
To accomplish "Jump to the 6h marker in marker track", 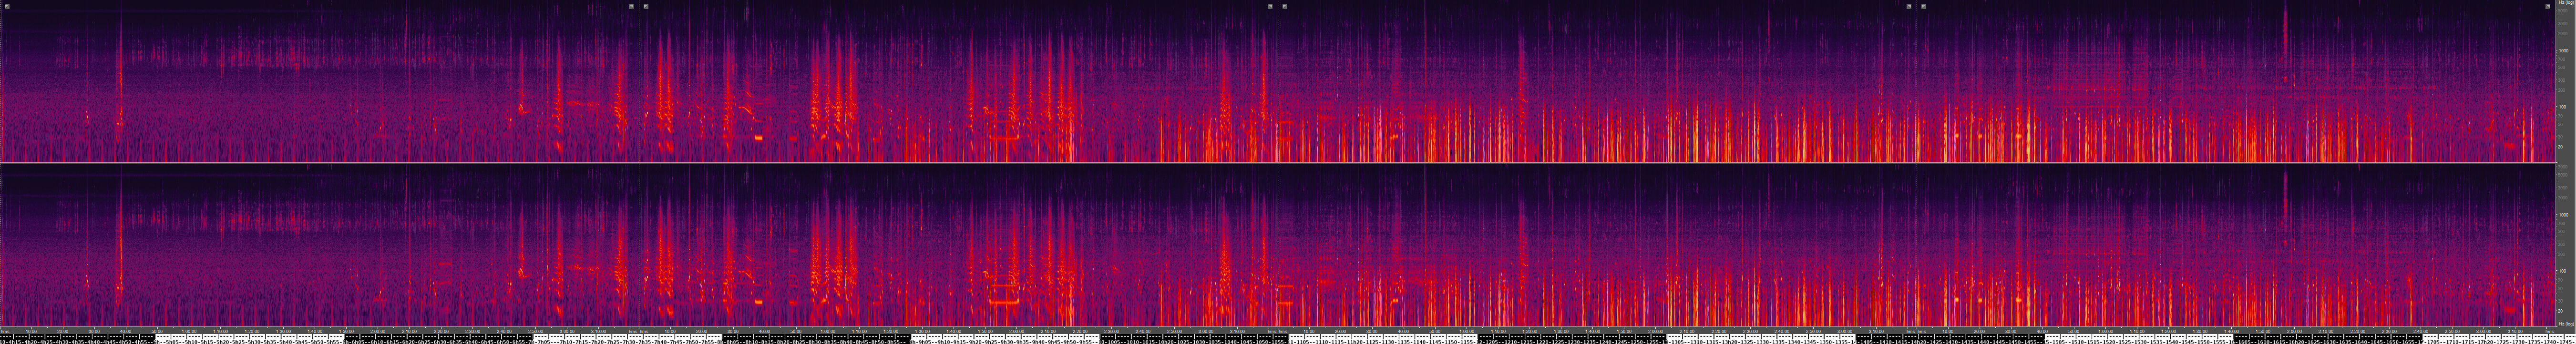I will pos(344,339).
